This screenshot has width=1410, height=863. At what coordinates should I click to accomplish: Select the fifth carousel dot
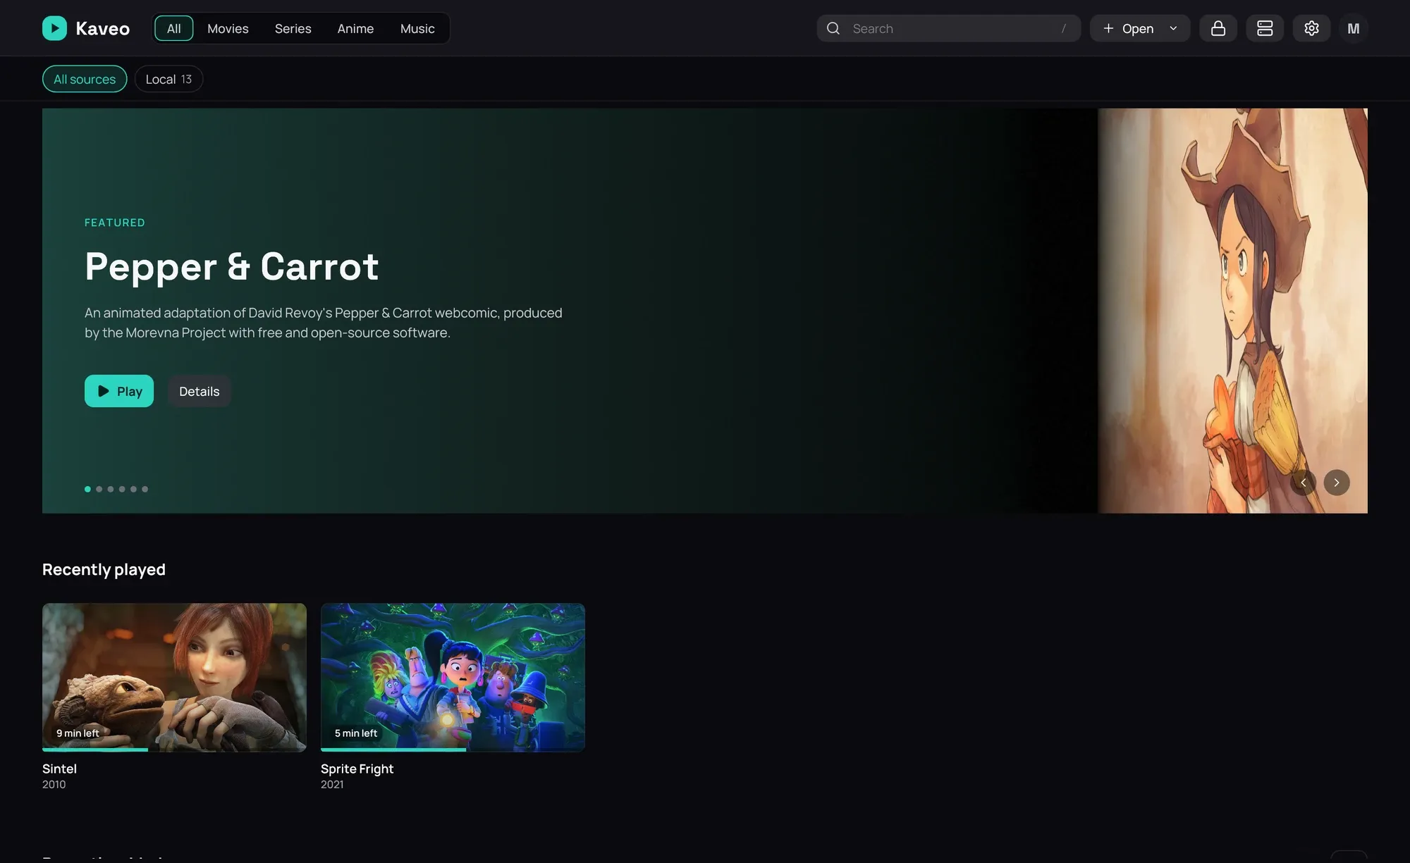133,489
